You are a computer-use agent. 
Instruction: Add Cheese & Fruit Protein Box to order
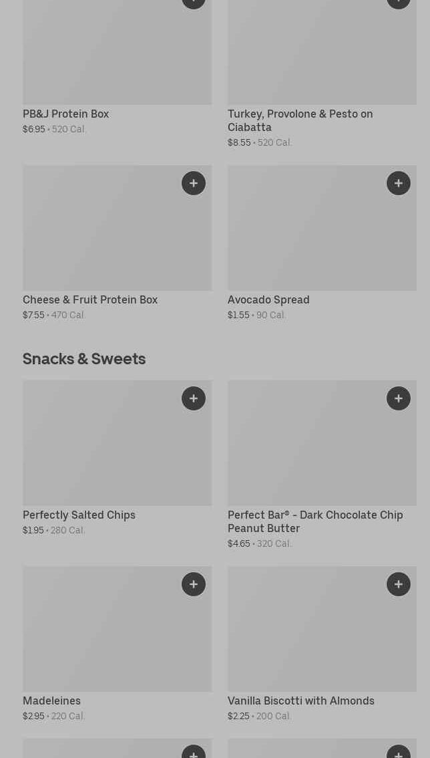194,183
